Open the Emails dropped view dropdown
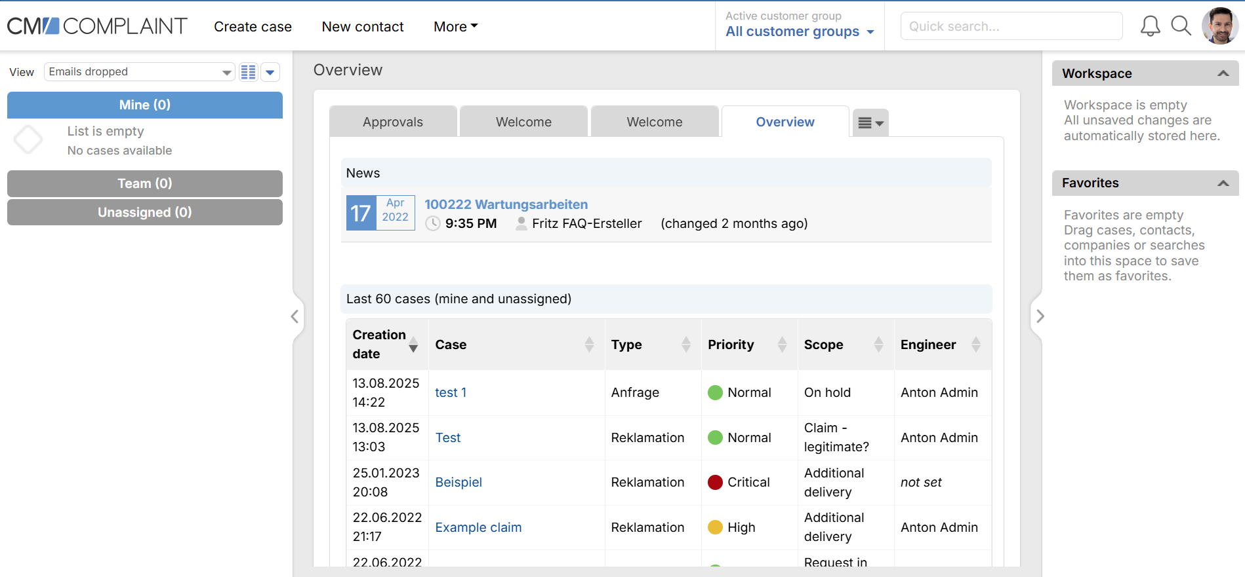 pyautogui.click(x=139, y=71)
